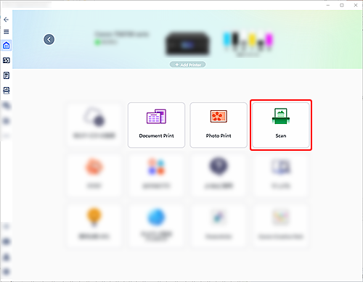The image size is (363, 282).
Task: Maximize the application window
Action: [342, 5]
